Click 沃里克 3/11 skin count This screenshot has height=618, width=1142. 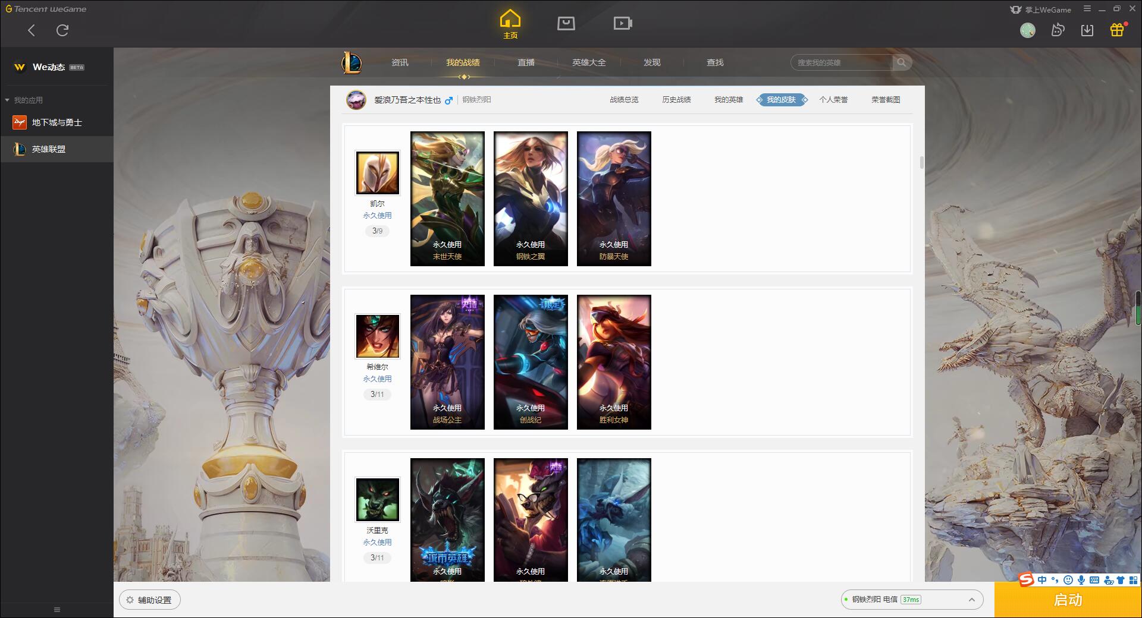pos(377,558)
